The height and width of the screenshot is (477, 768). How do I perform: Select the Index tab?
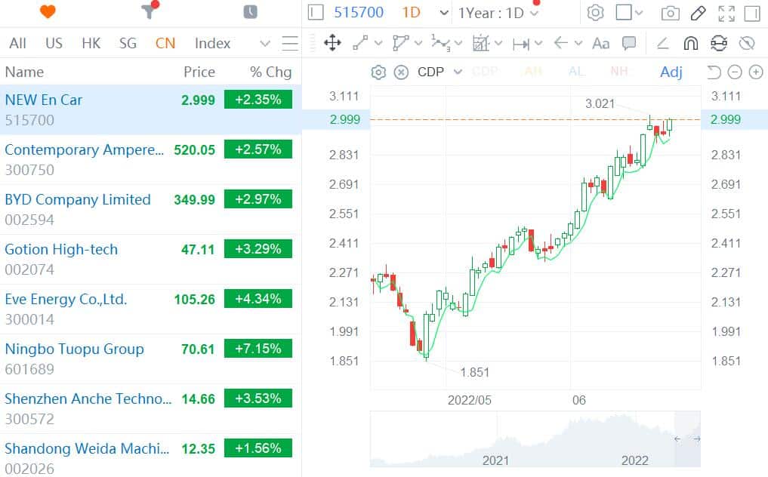(x=212, y=43)
